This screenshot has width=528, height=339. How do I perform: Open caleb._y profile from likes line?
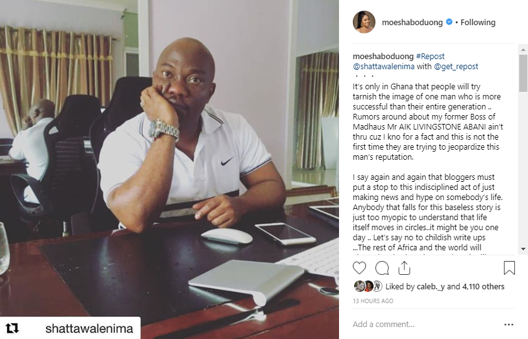[x=430, y=287]
